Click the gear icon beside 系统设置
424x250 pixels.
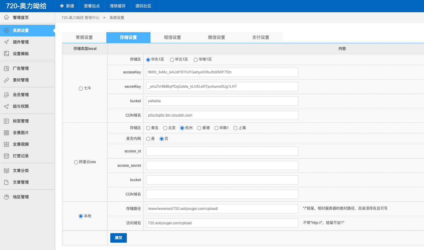6,31
